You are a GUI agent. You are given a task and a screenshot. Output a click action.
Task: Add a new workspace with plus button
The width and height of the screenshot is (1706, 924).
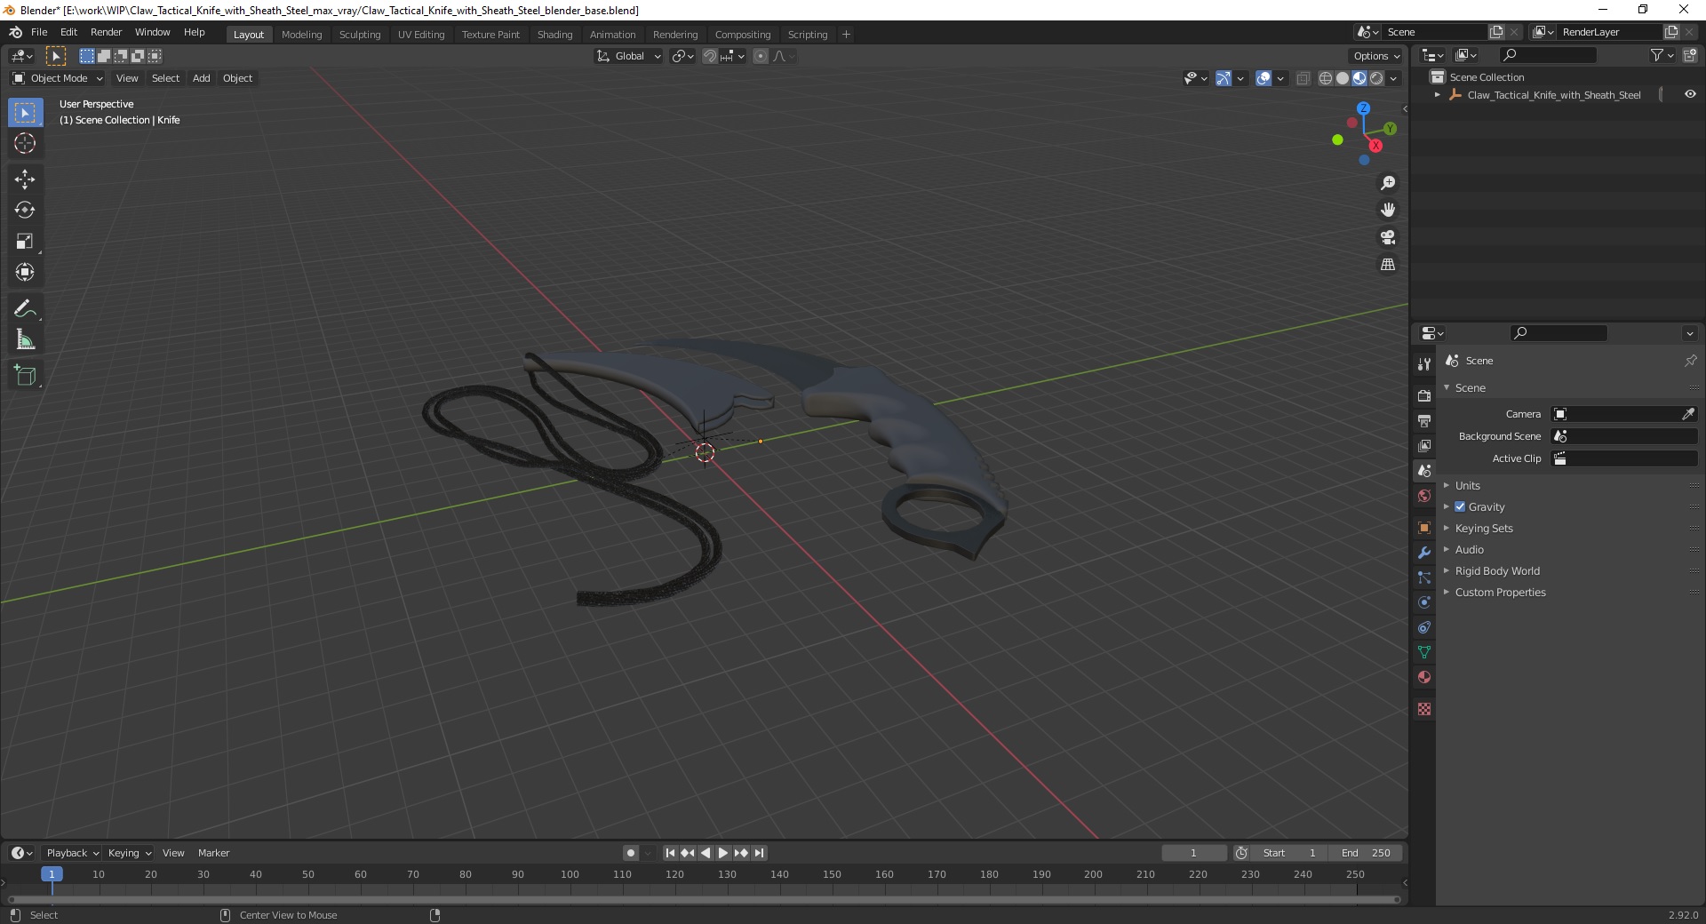pyautogui.click(x=846, y=35)
